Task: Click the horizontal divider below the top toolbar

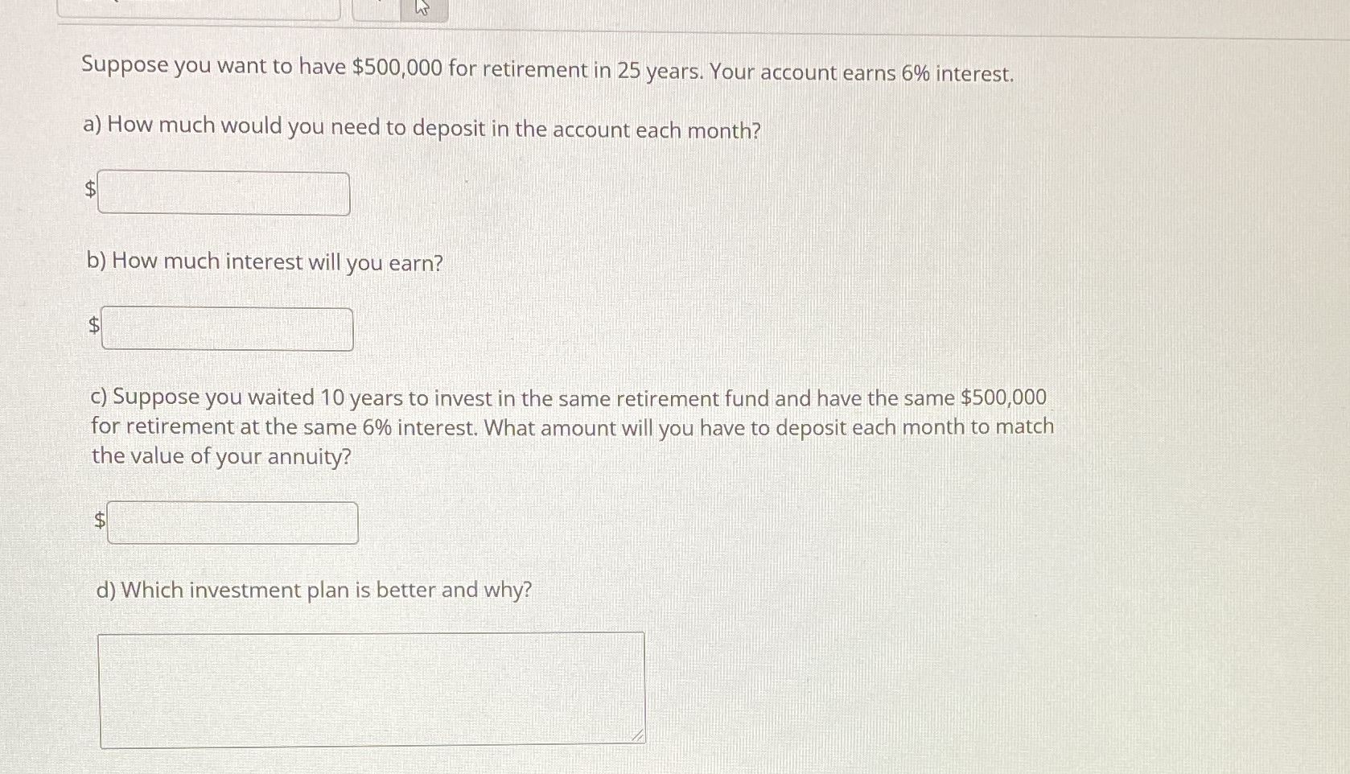Action: coord(675,32)
